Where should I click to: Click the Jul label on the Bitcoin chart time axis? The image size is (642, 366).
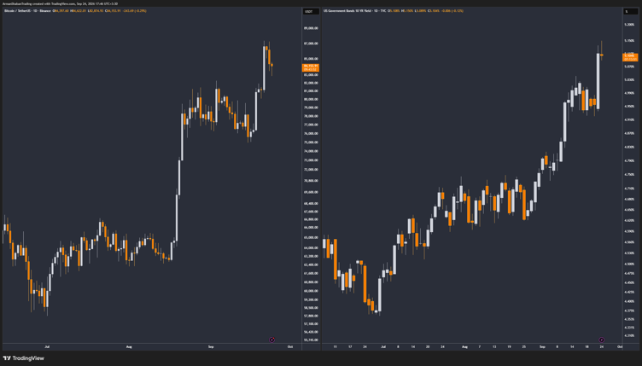click(x=47, y=346)
